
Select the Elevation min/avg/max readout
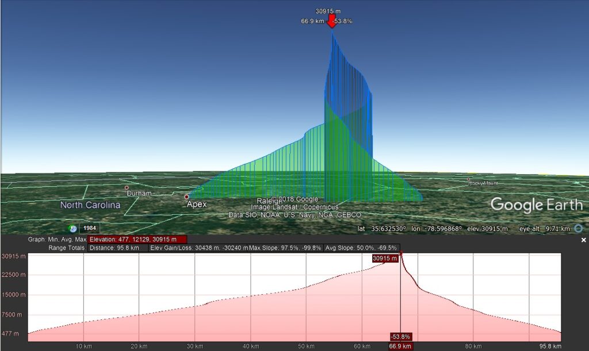137,239
